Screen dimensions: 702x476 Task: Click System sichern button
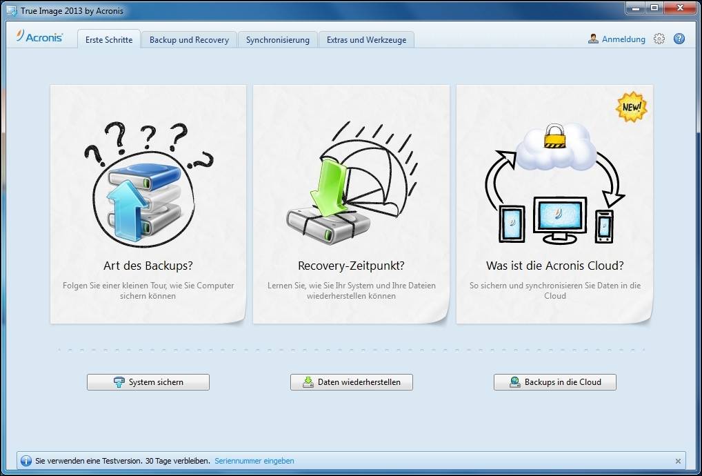pyautogui.click(x=148, y=382)
